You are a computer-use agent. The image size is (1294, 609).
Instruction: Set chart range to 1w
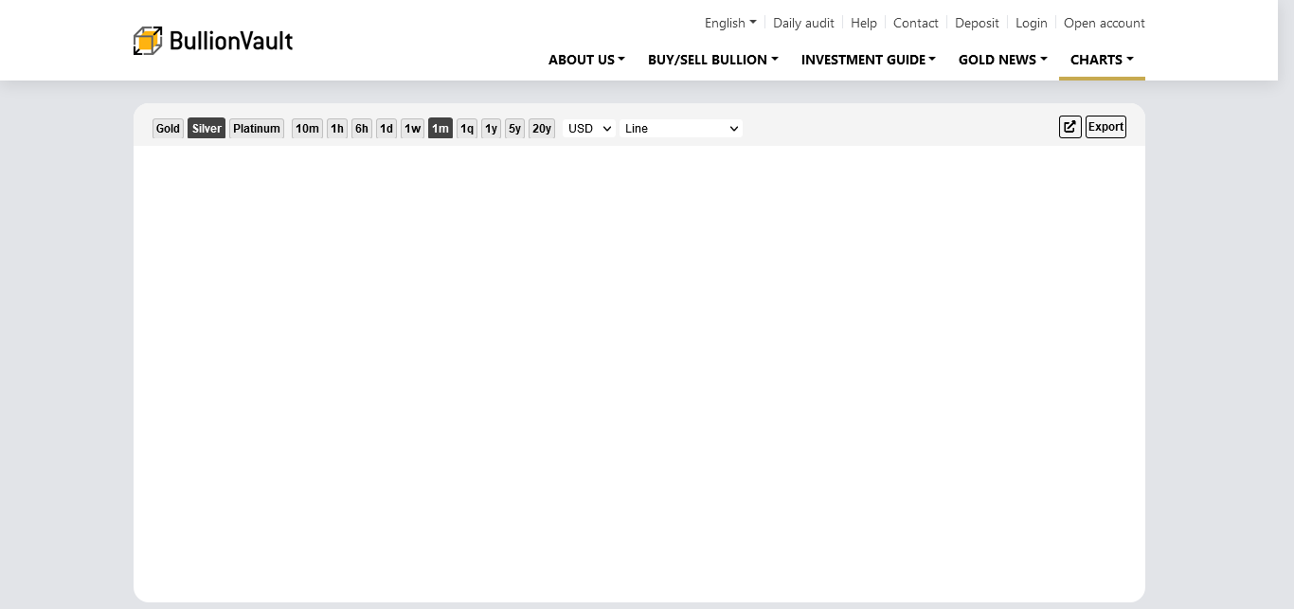(x=412, y=129)
